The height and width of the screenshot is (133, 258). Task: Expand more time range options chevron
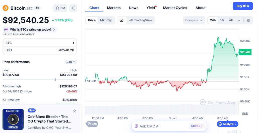click(239, 20)
